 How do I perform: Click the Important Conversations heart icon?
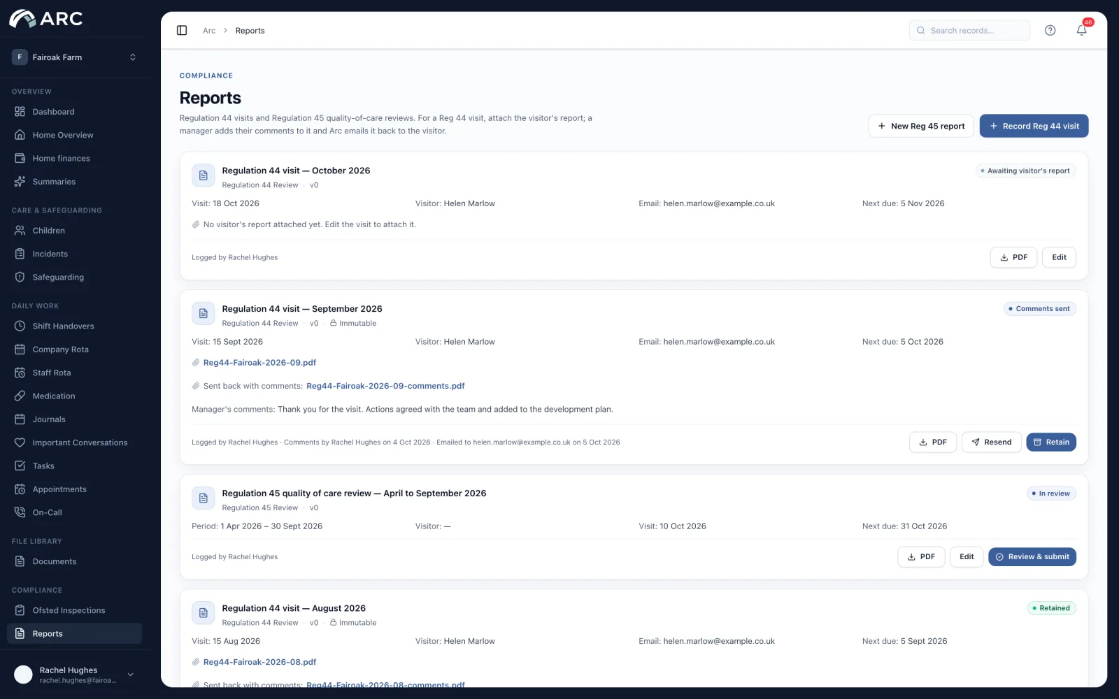click(x=20, y=442)
